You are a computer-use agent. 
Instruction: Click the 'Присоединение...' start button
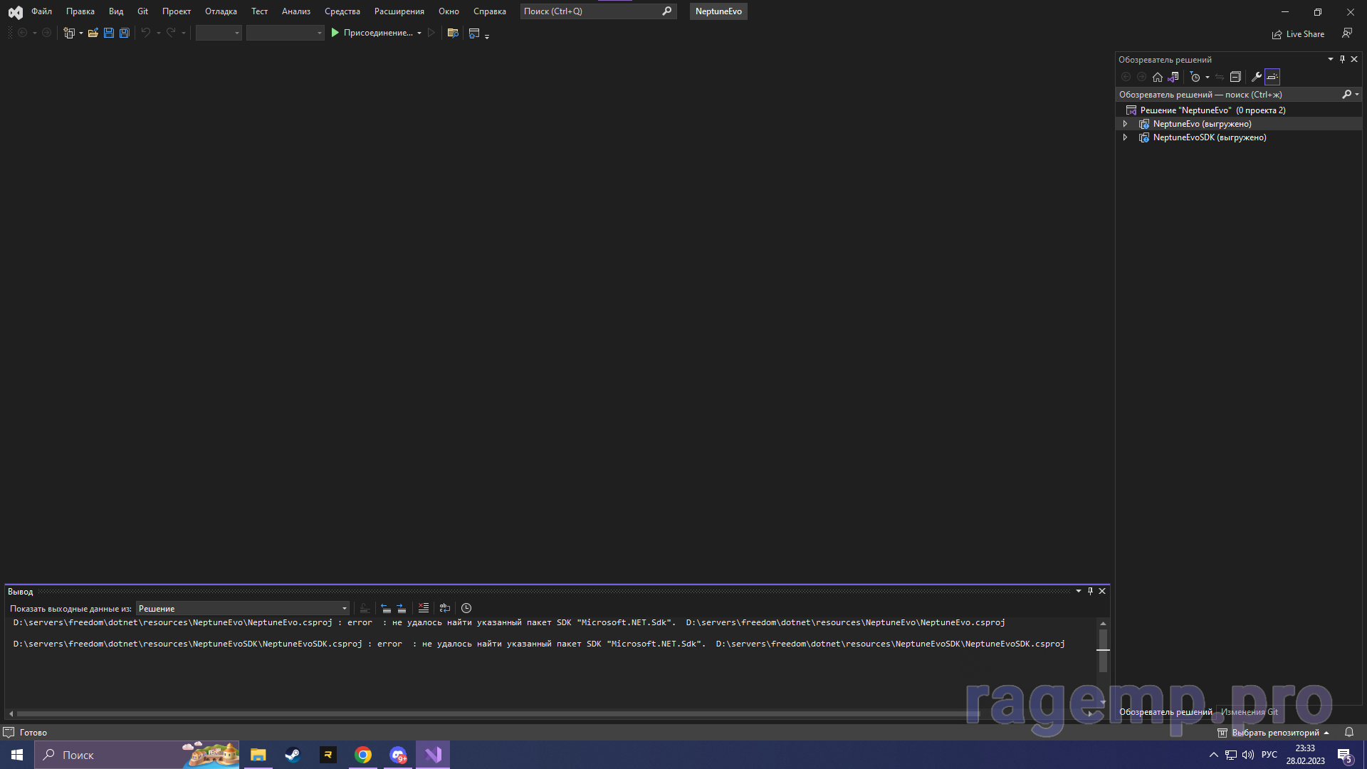click(x=372, y=33)
